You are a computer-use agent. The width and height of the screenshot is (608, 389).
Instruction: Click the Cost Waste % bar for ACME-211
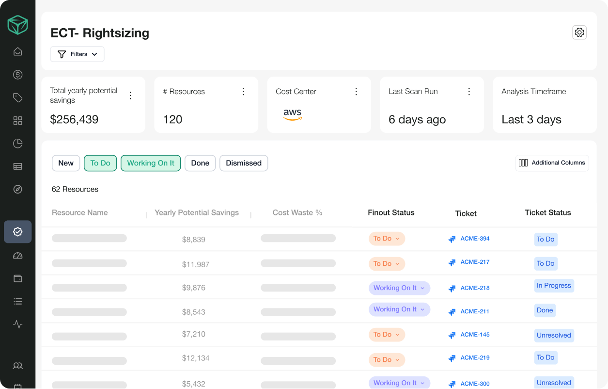click(298, 312)
